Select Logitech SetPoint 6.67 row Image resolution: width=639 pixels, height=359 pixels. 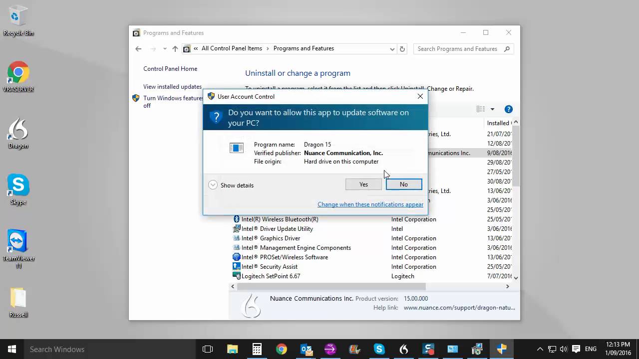click(372, 276)
